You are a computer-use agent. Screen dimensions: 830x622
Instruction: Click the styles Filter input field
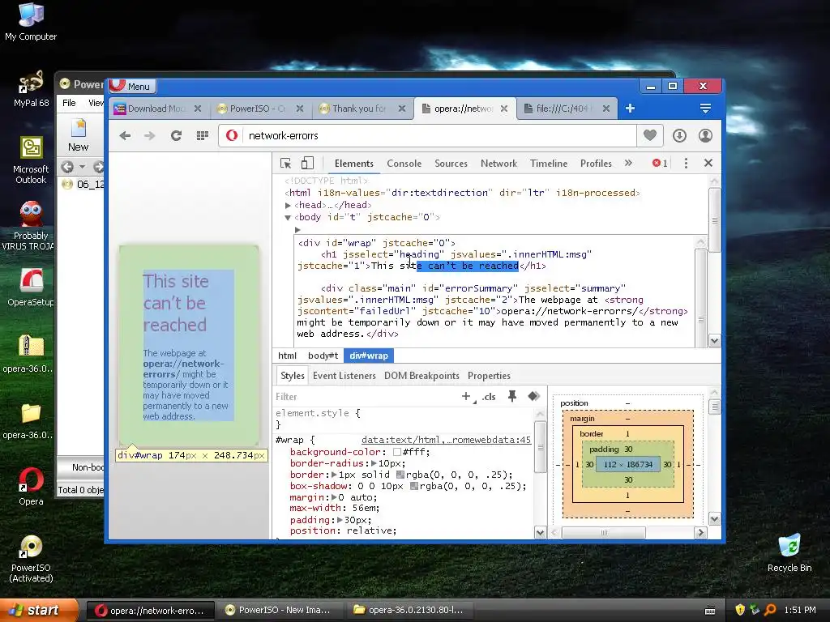(366, 397)
